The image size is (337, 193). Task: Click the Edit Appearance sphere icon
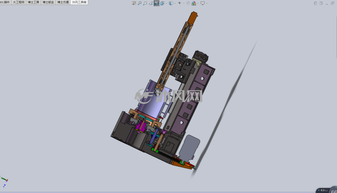(188, 3)
